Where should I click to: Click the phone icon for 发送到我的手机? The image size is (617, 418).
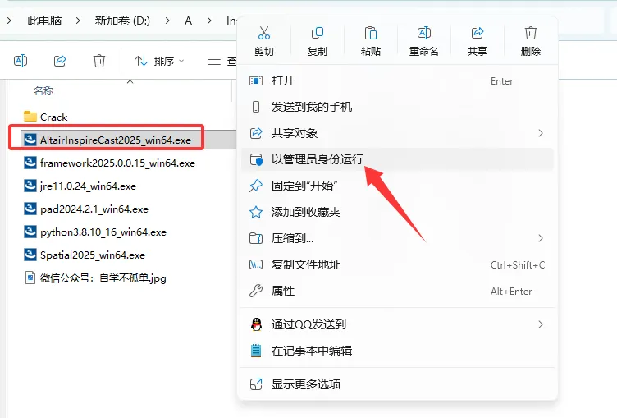tap(256, 107)
